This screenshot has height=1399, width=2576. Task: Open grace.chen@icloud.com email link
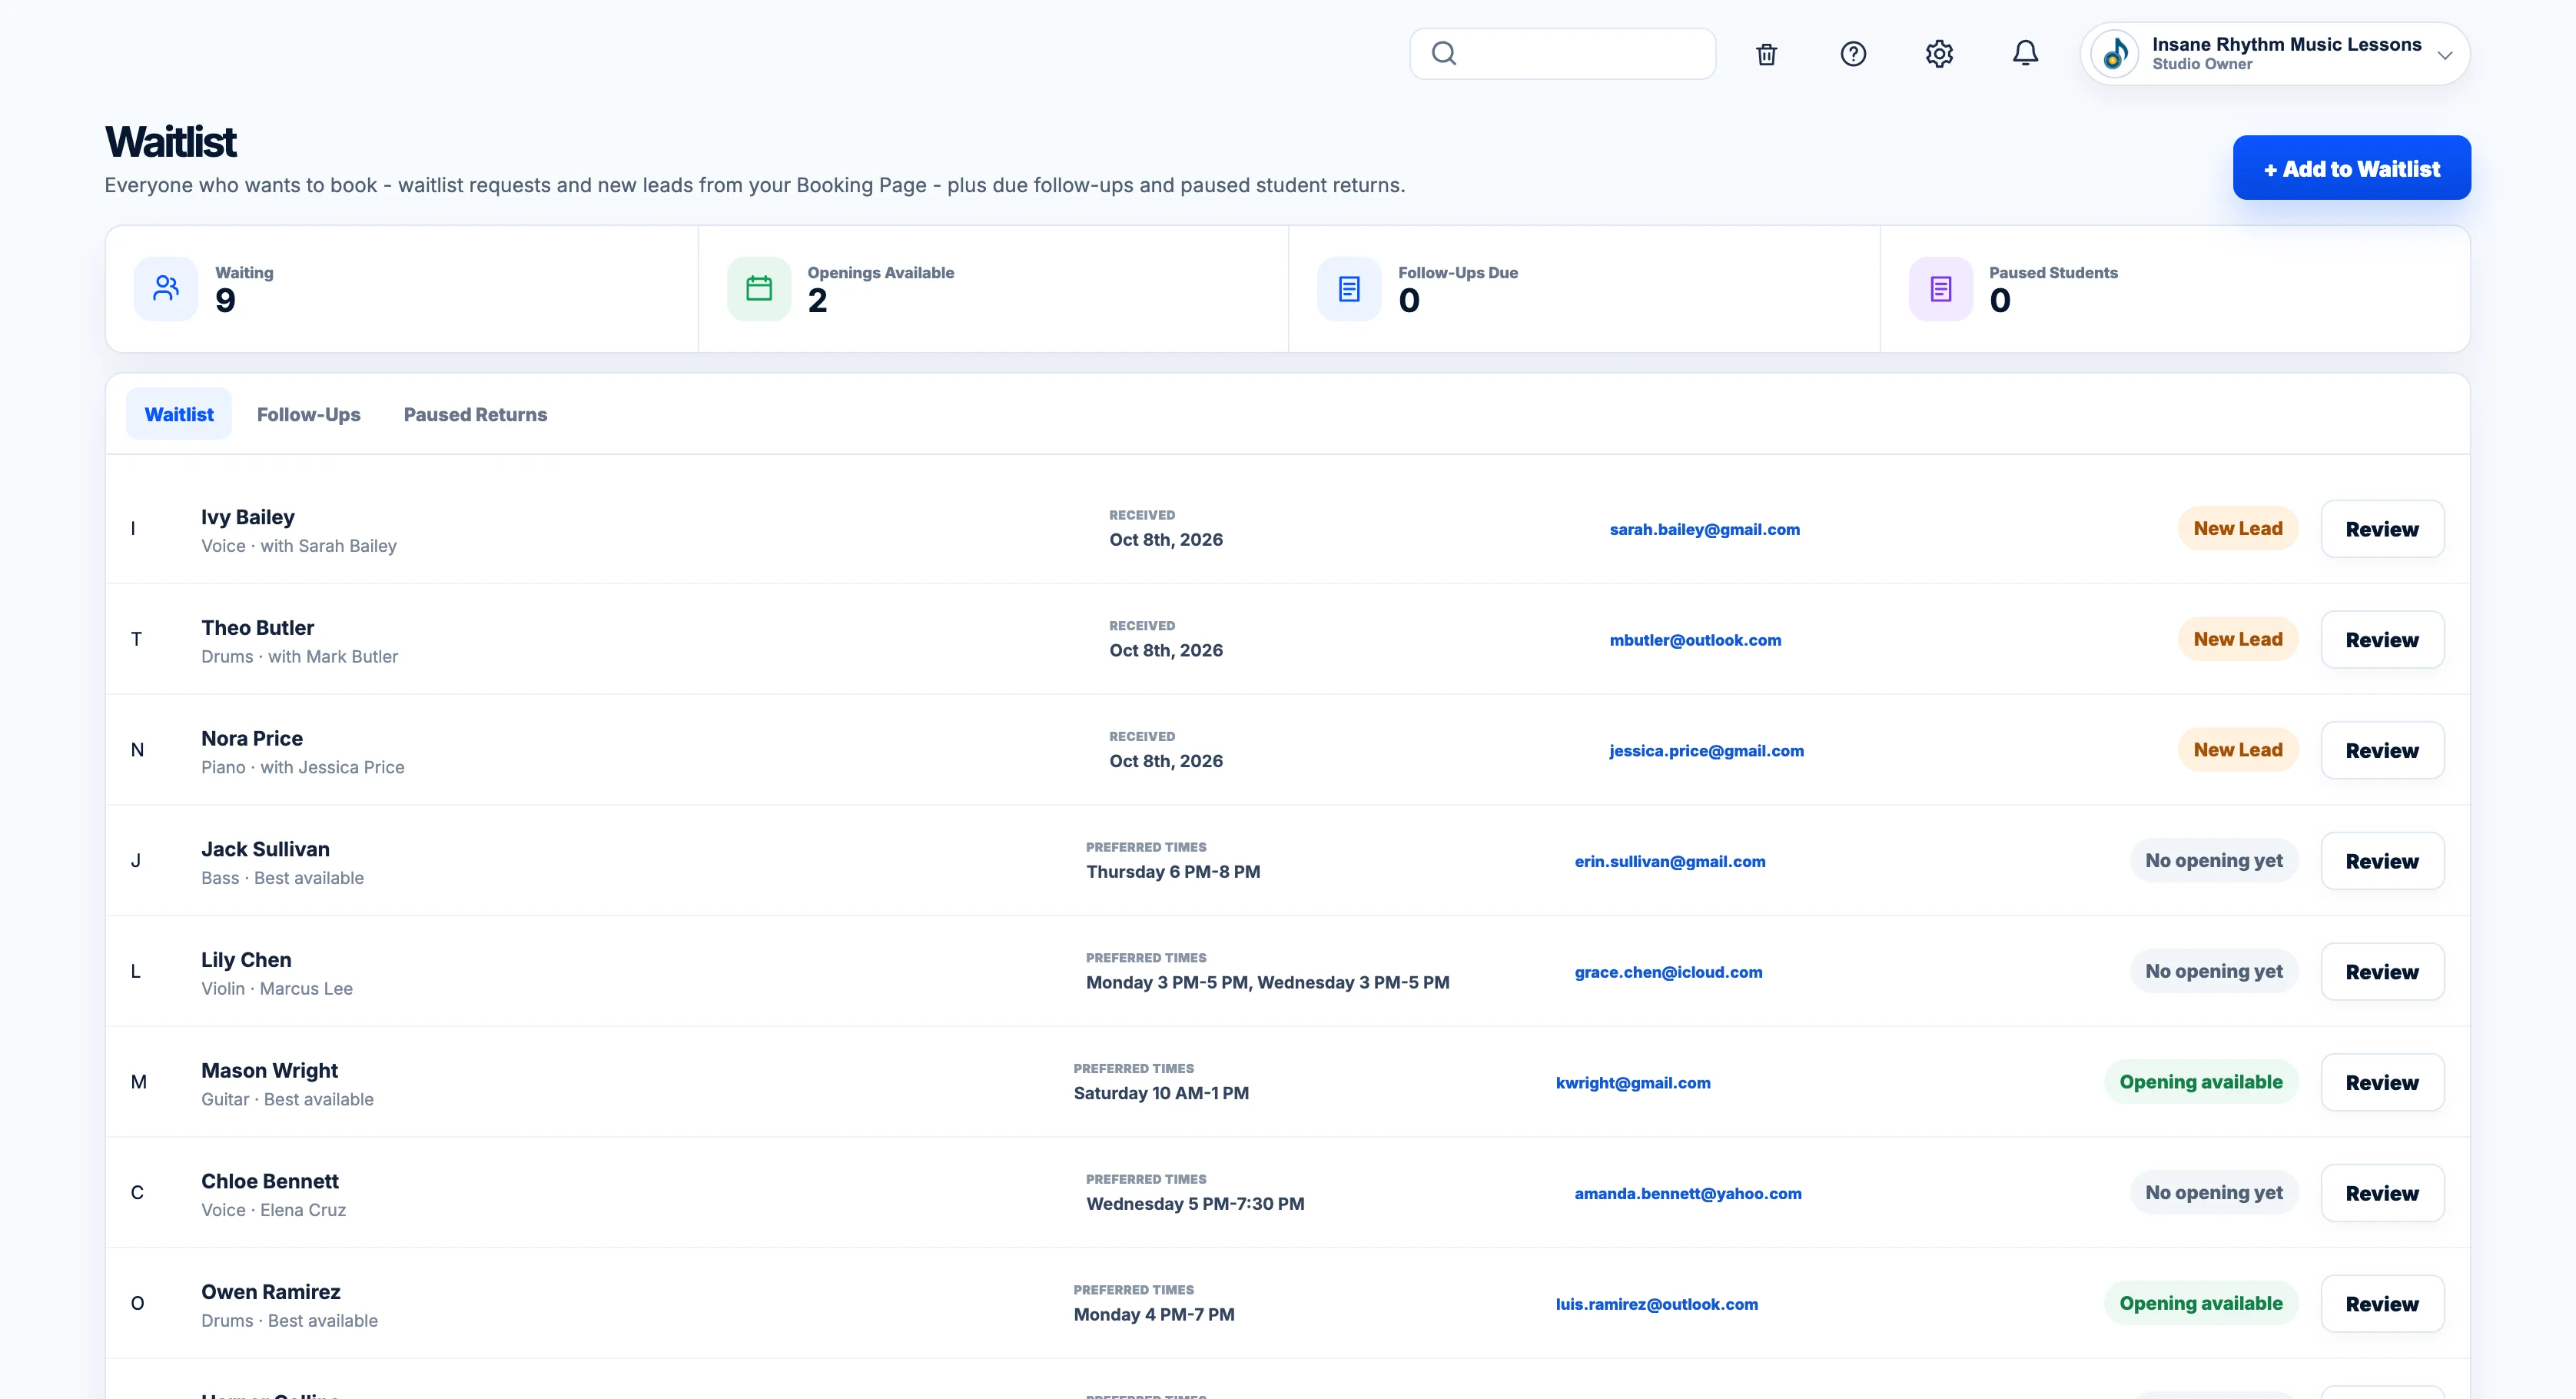1668,972
